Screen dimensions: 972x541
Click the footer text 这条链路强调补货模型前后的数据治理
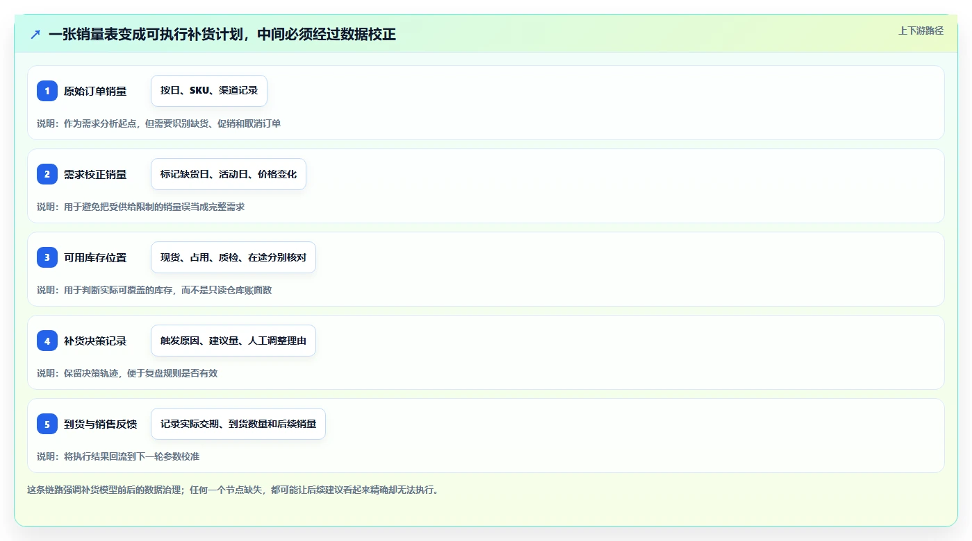point(104,490)
